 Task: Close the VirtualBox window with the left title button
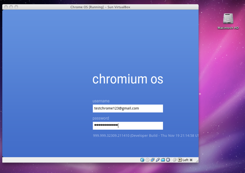pos(6,7)
